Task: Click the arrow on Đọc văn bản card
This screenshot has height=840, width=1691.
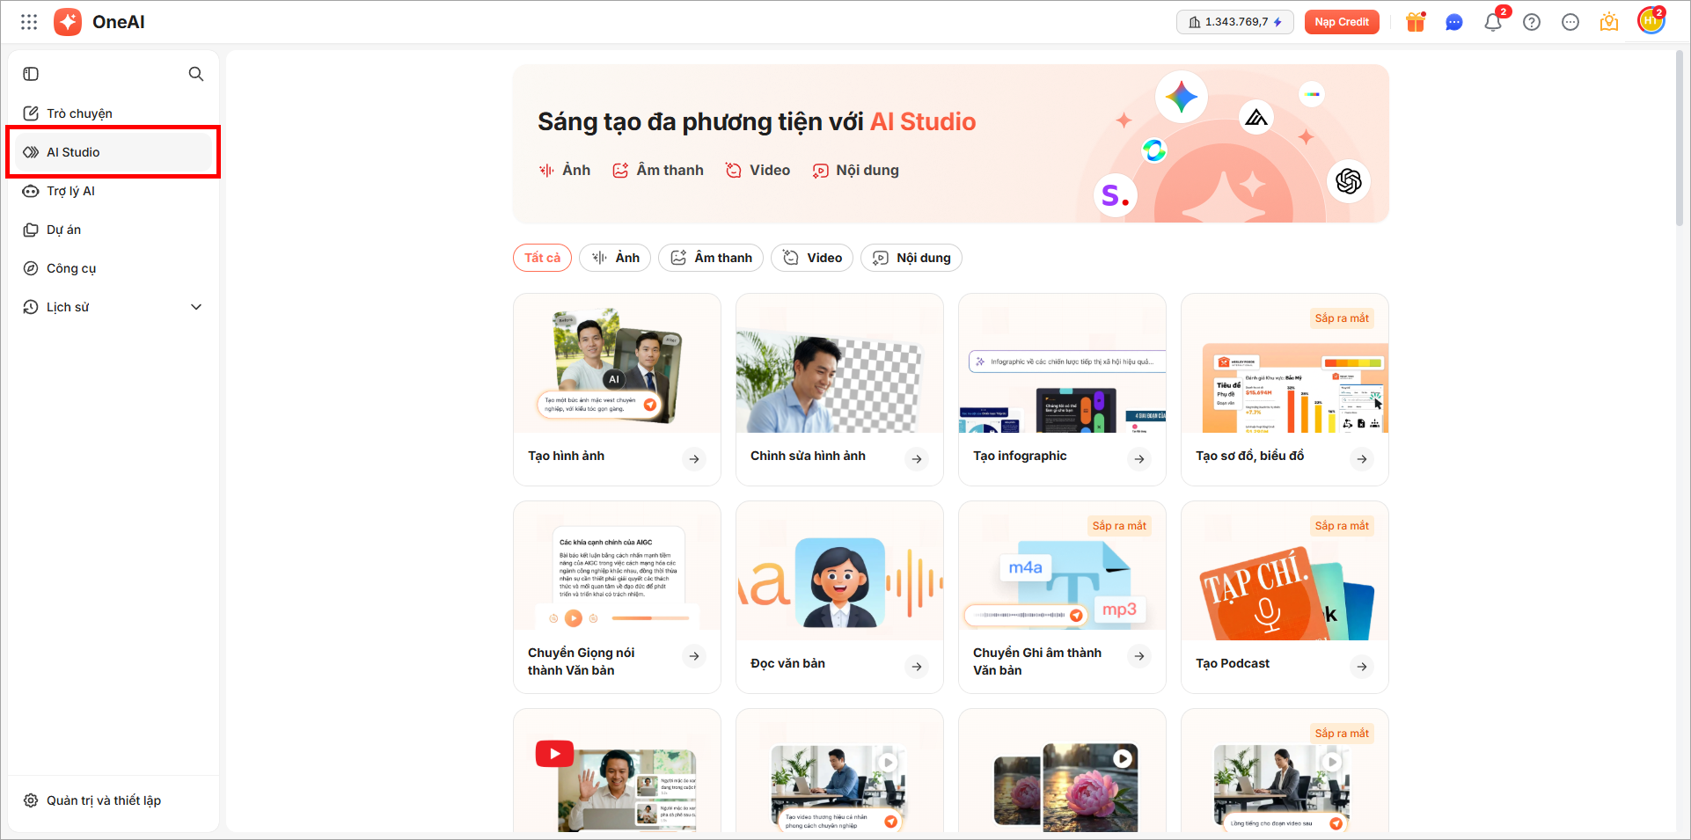Action: (917, 667)
